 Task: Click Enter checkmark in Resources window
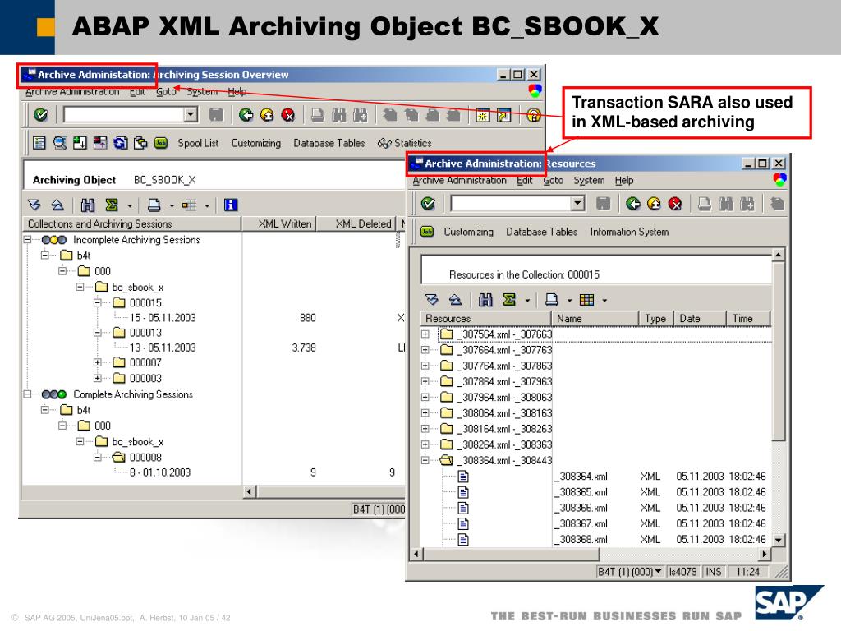point(428,204)
